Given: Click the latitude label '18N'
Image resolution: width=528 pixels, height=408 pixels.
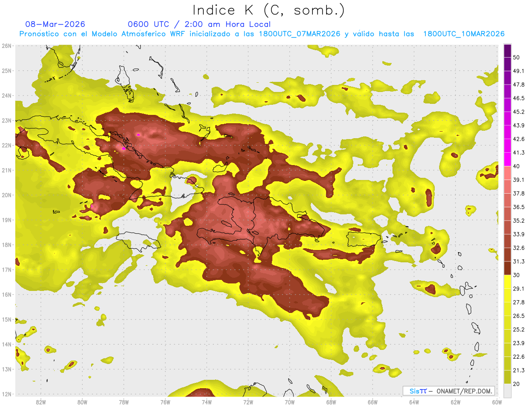Looking at the screenshot, I should (x=7, y=245).
